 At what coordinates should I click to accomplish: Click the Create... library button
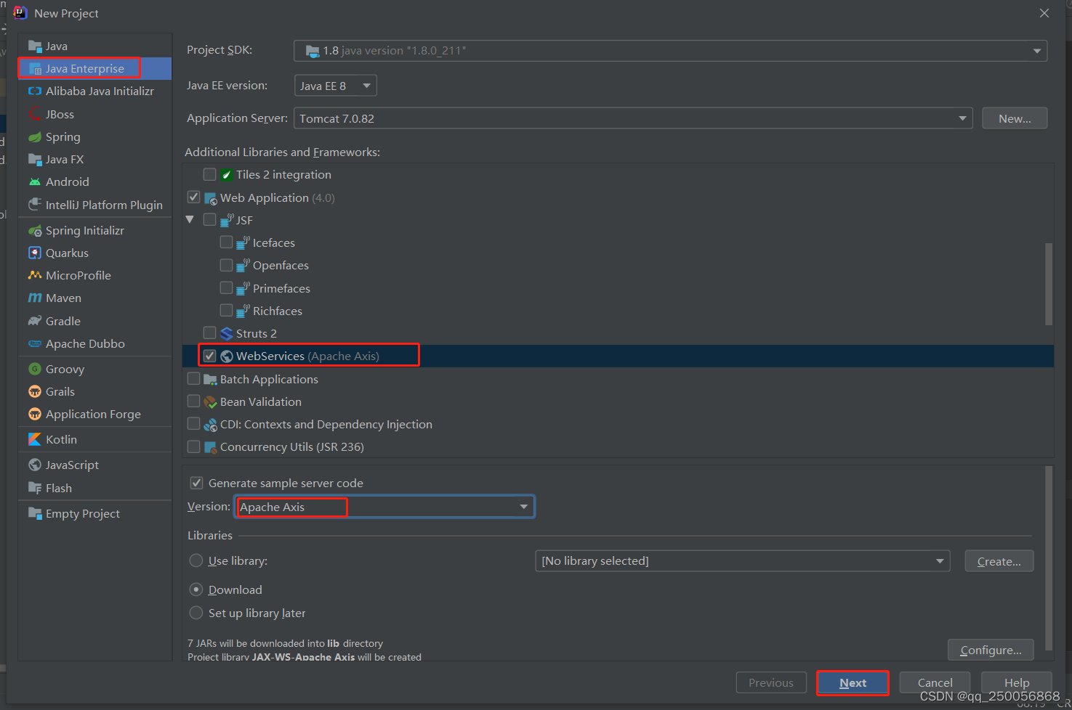pos(999,561)
